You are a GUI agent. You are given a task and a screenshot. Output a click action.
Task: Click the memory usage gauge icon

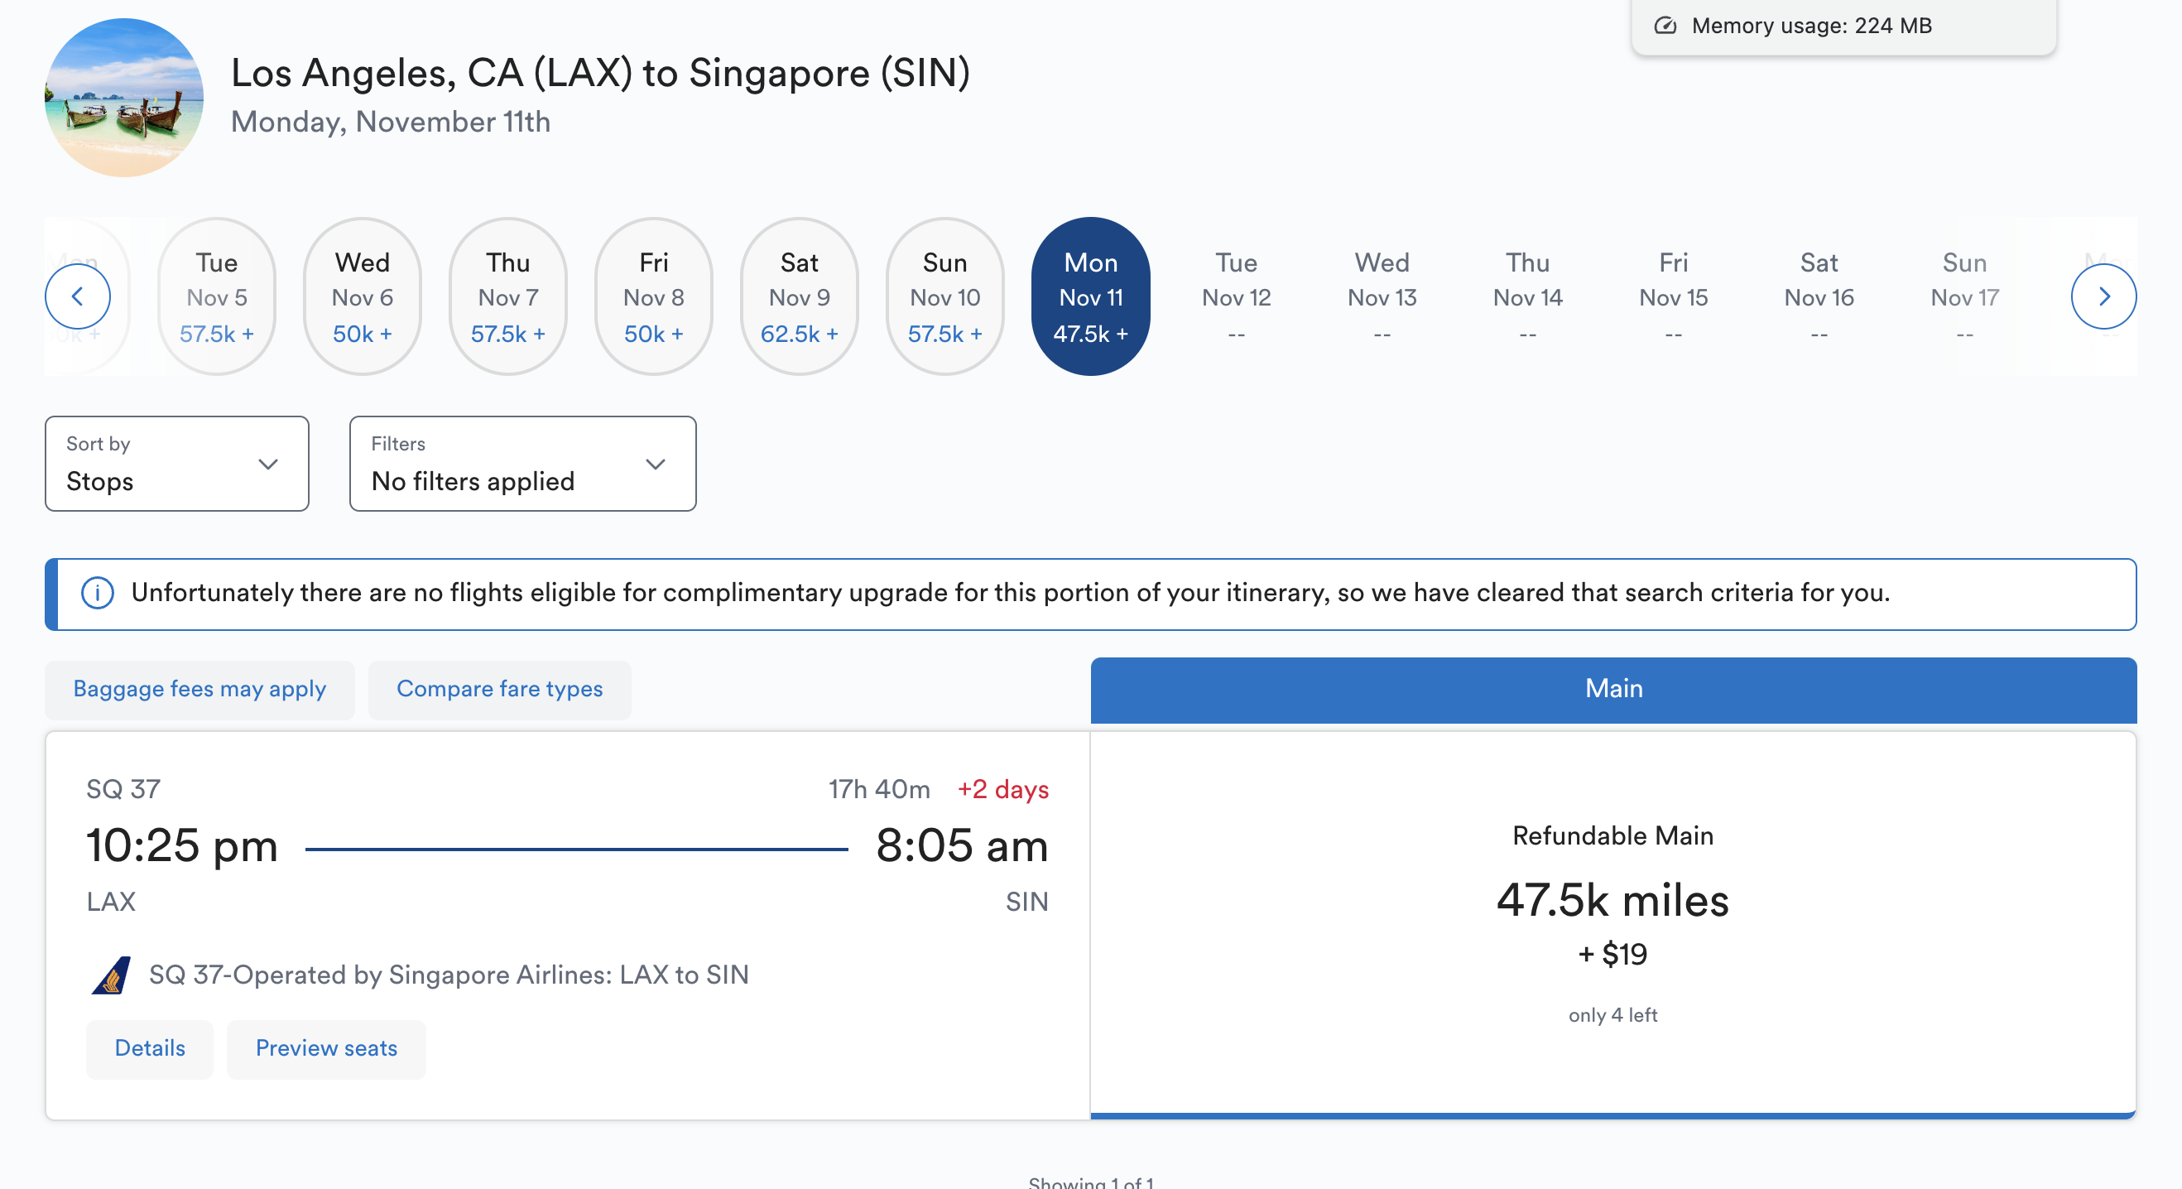point(1665,26)
